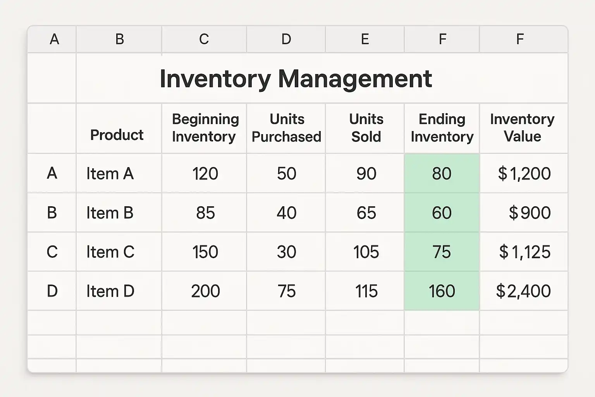The height and width of the screenshot is (397, 595).
Task: Click the green ending inventory cell 160
Action: click(442, 291)
